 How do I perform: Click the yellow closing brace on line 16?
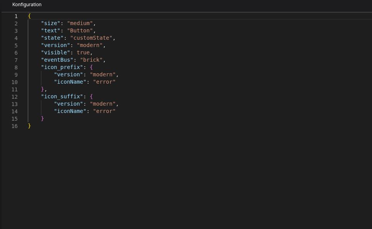29,126
